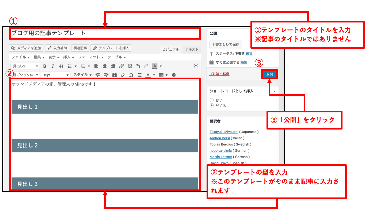Insert a horizontal line
Screen dimensions: 373x213
pyautogui.click(x=139, y=75)
